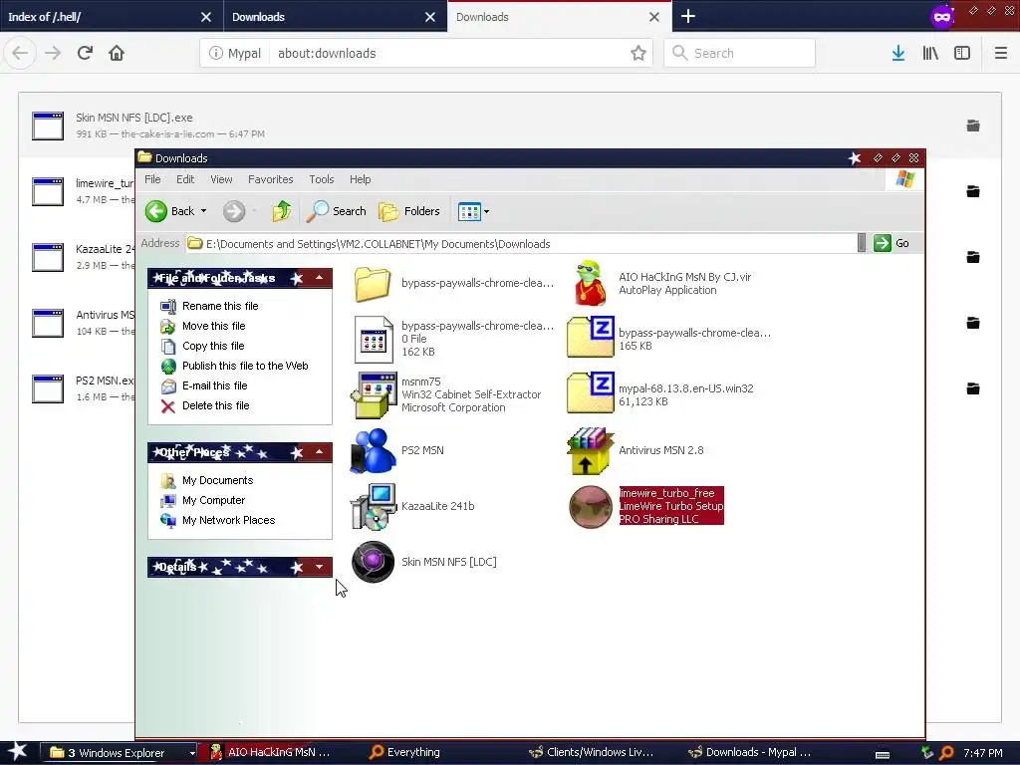
Task: Show Skin MSN NFS download in folder
Action: click(x=973, y=126)
